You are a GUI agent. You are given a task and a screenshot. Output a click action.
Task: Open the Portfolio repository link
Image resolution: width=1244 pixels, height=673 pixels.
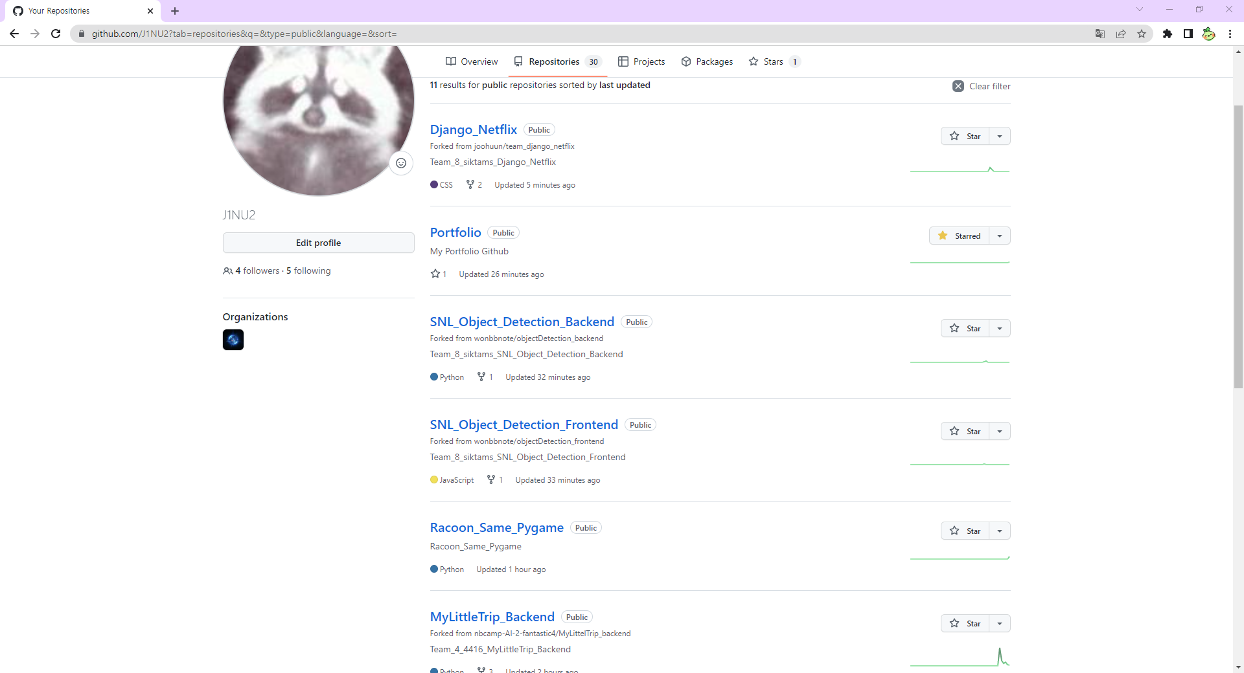pos(455,232)
